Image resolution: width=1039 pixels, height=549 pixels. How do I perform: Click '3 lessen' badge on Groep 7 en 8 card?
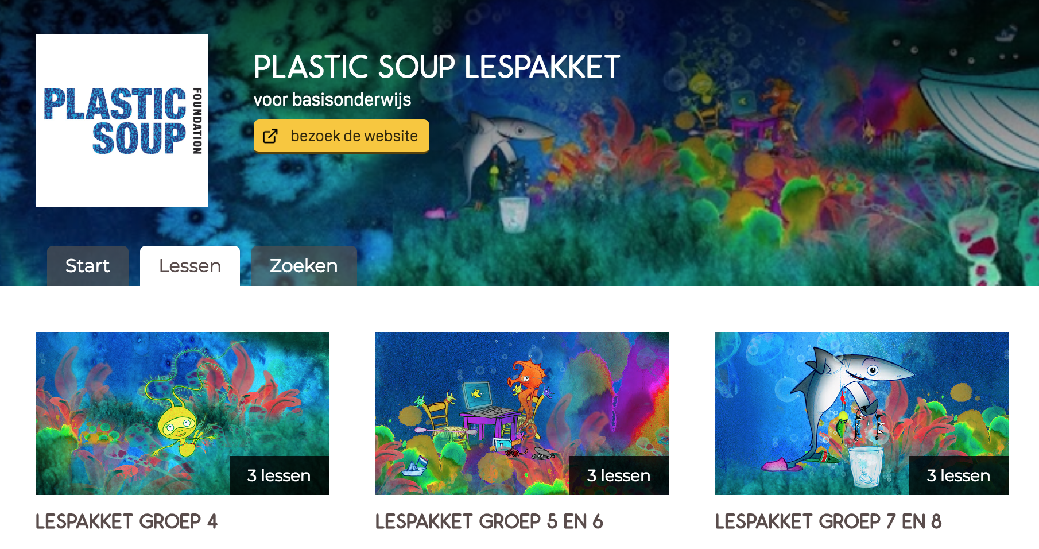point(959,475)
